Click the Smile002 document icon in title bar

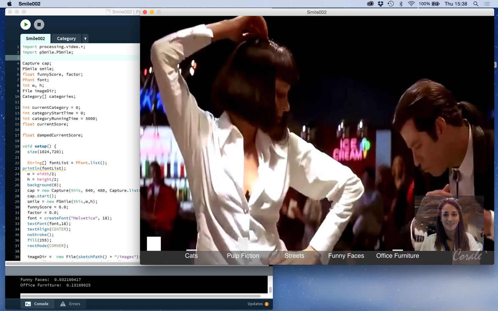pos(108,12)
